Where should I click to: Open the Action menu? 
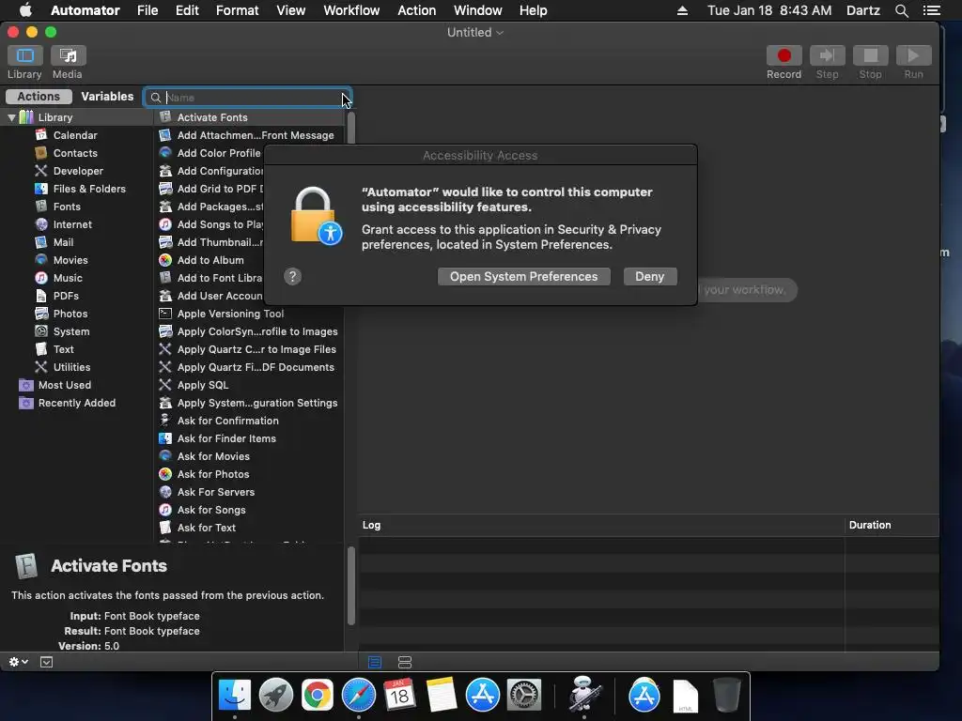coord(416,10)
